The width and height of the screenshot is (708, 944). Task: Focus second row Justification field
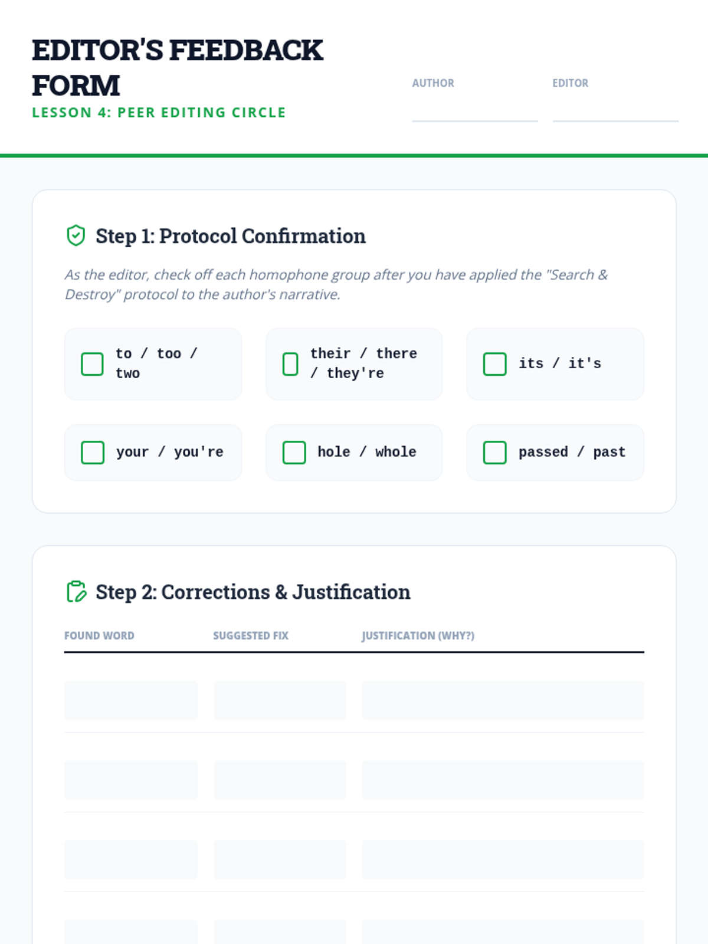click(x=503, y=780)
